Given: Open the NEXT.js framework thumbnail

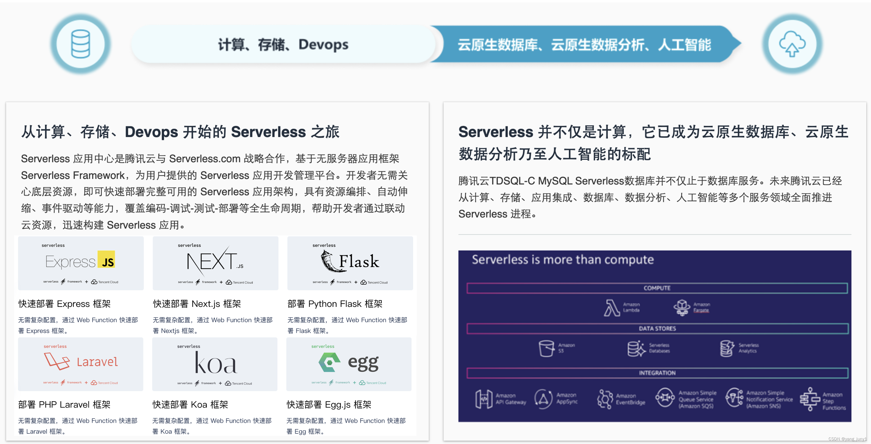Looking at the screenshot, I should (215, 263).
